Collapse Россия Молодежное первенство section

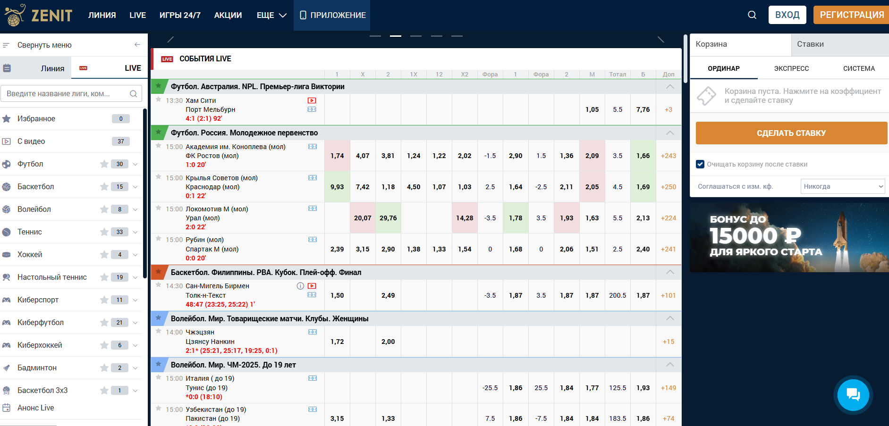[x=670, y=133]
